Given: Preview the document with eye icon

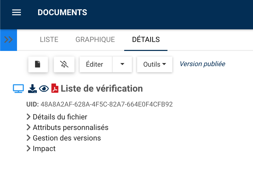Looking at the screenshot, I should 44,89.
